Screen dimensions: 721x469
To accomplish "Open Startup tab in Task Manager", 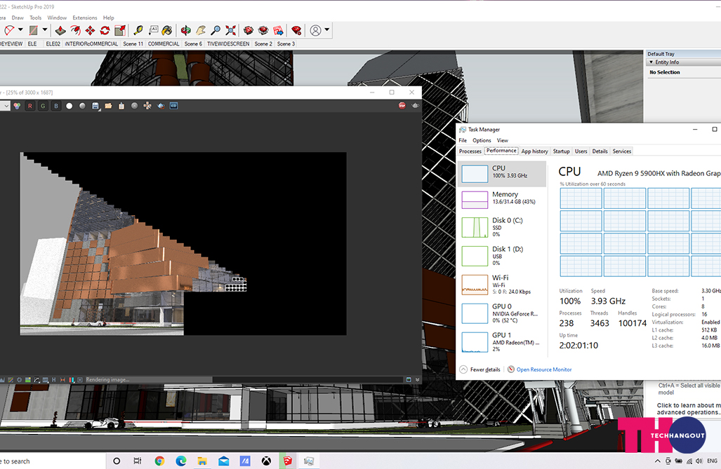I will pos(561,151).
